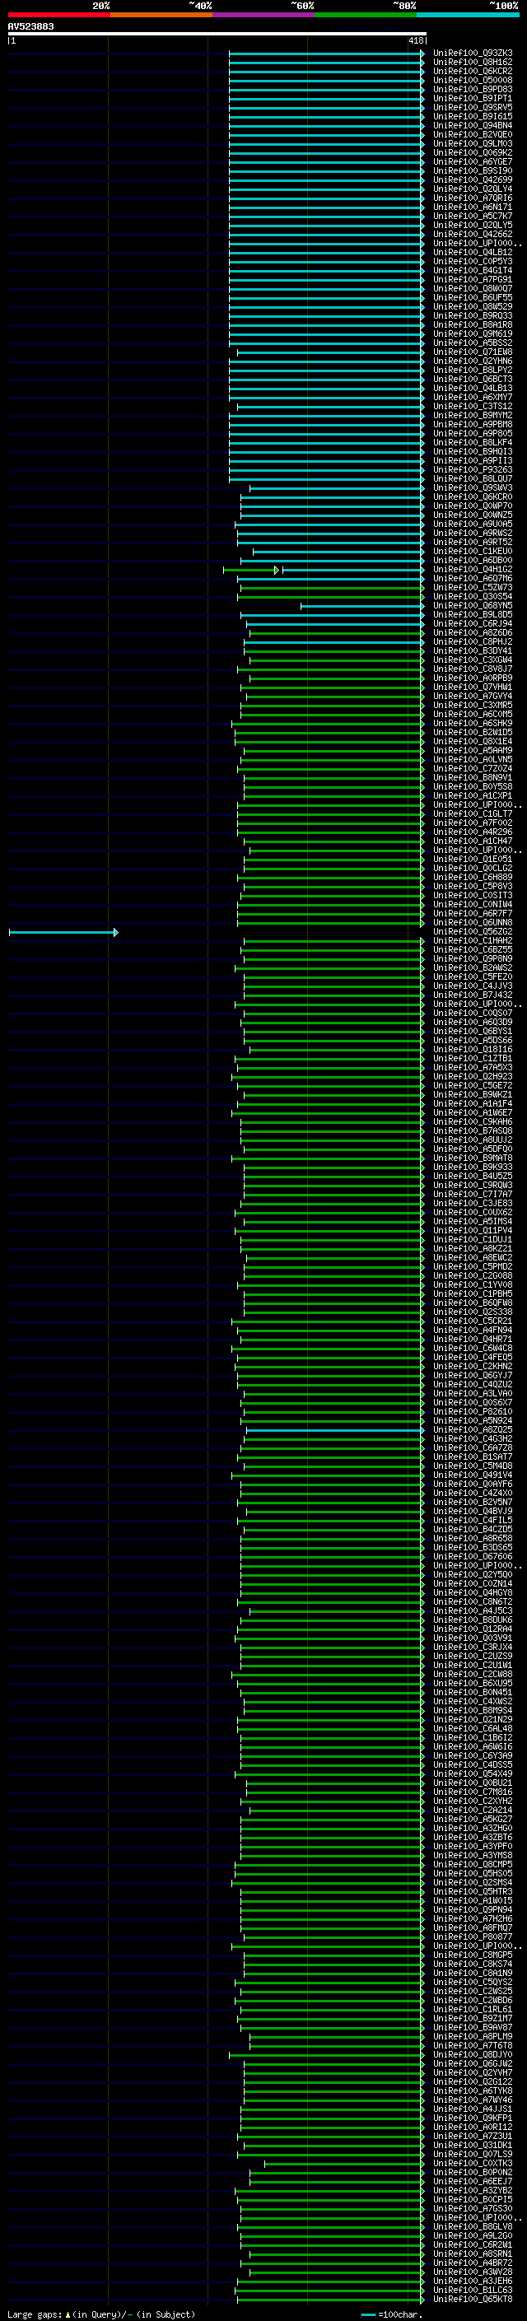This screenshot has width=527, height=2321.
Task: Click the purple ~60% legend segment
Action: click(264, 15)
